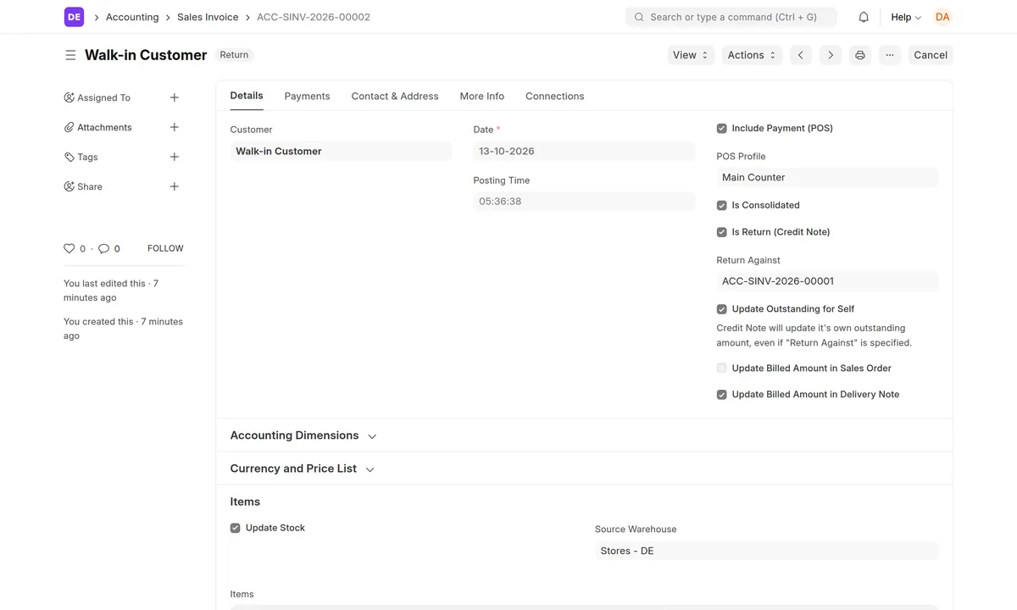Screen dimensions: 1017x610
Task: Share document using the plus icon
Action: [174, 186]
